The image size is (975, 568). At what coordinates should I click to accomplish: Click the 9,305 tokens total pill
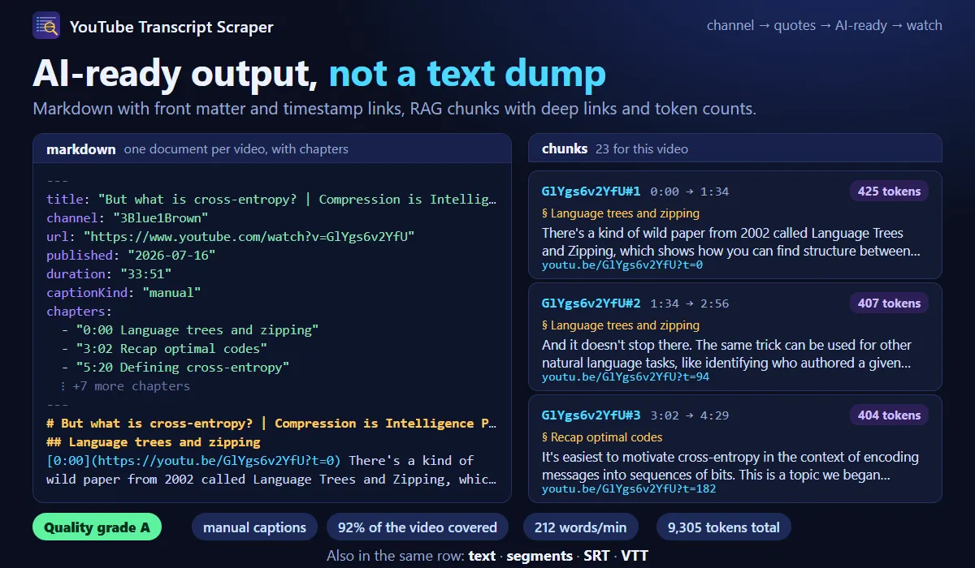[724, 527]
